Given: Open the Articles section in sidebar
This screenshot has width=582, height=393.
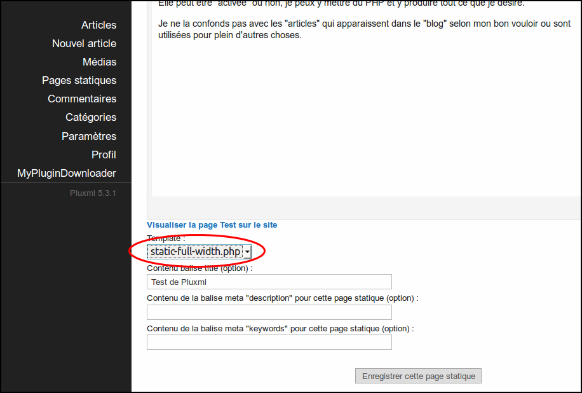Looking at the screenshot, I should coord(98,25).
